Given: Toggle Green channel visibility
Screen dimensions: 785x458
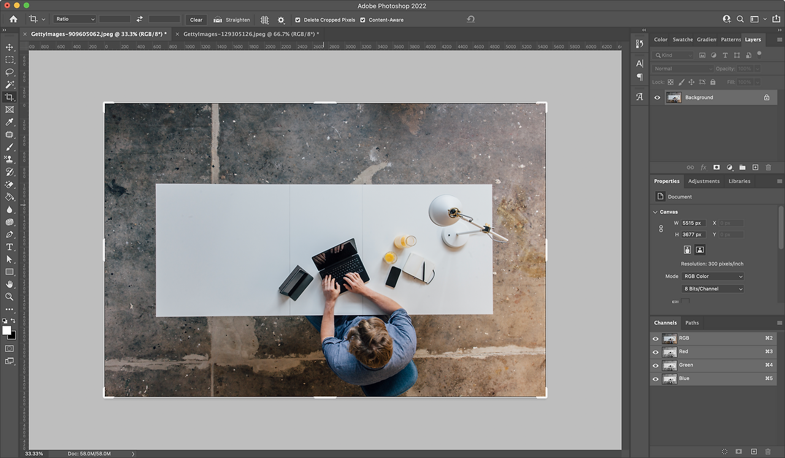Looking at the screenshot, I should pos(656,365).
